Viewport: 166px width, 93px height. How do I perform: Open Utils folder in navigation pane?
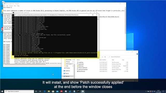(67, 66)
